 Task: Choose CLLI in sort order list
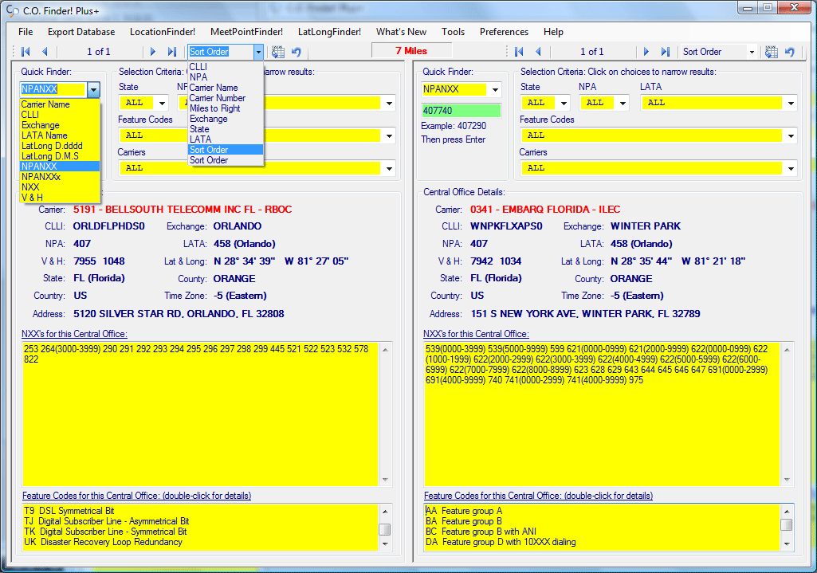pyautogui.click(x=226, y=67)
